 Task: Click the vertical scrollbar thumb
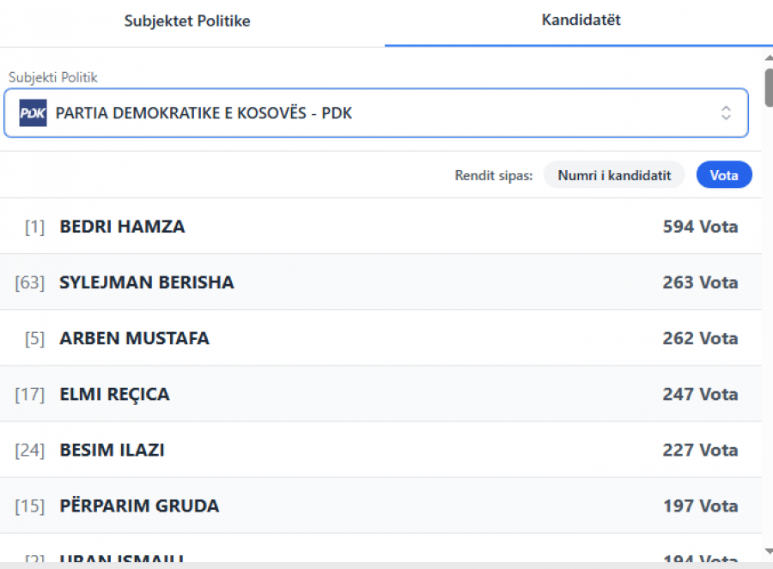pos(767,86)
